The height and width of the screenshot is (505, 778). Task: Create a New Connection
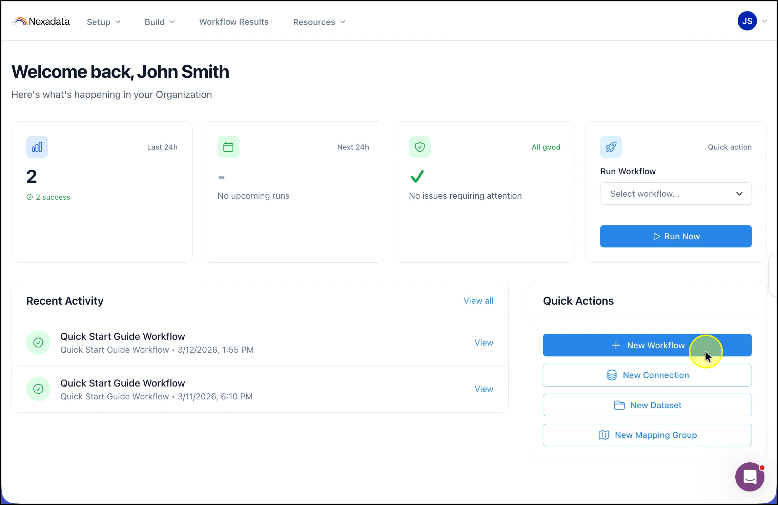click(647, 375)
